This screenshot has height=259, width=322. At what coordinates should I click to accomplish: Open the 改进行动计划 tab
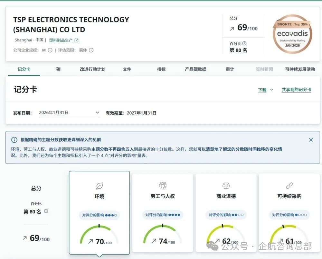[x=92, y=69]
